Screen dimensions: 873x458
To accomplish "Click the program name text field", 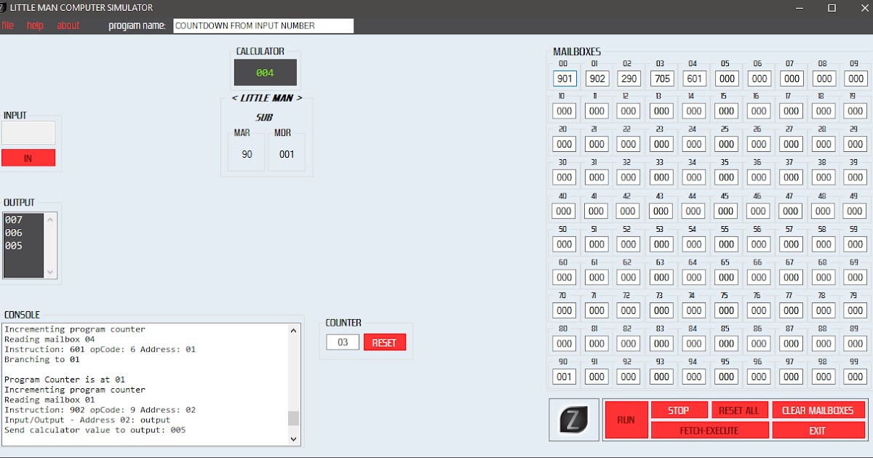I will tap(263, 25).
